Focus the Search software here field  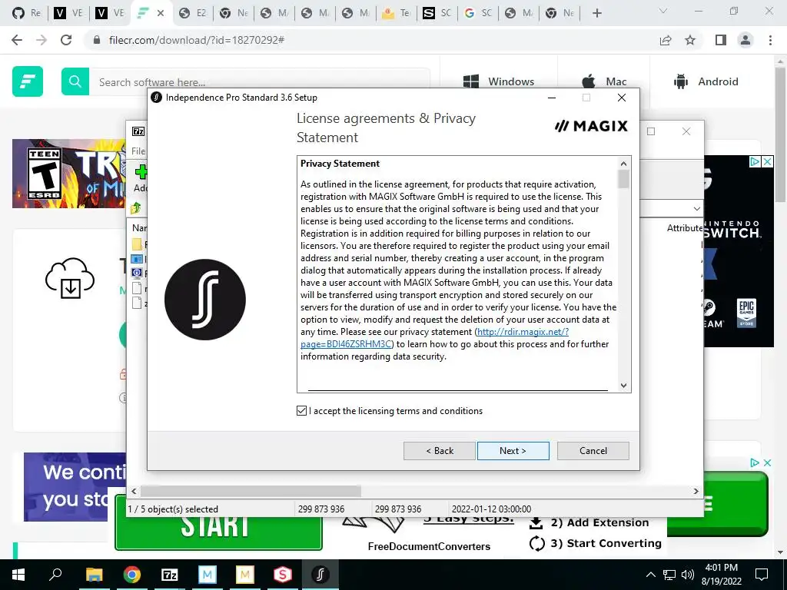click(x=260, y=82)
